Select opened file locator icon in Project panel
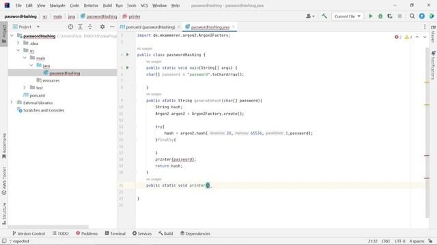The height and width of the screenshot is (245, 437). tap(70, 27)
